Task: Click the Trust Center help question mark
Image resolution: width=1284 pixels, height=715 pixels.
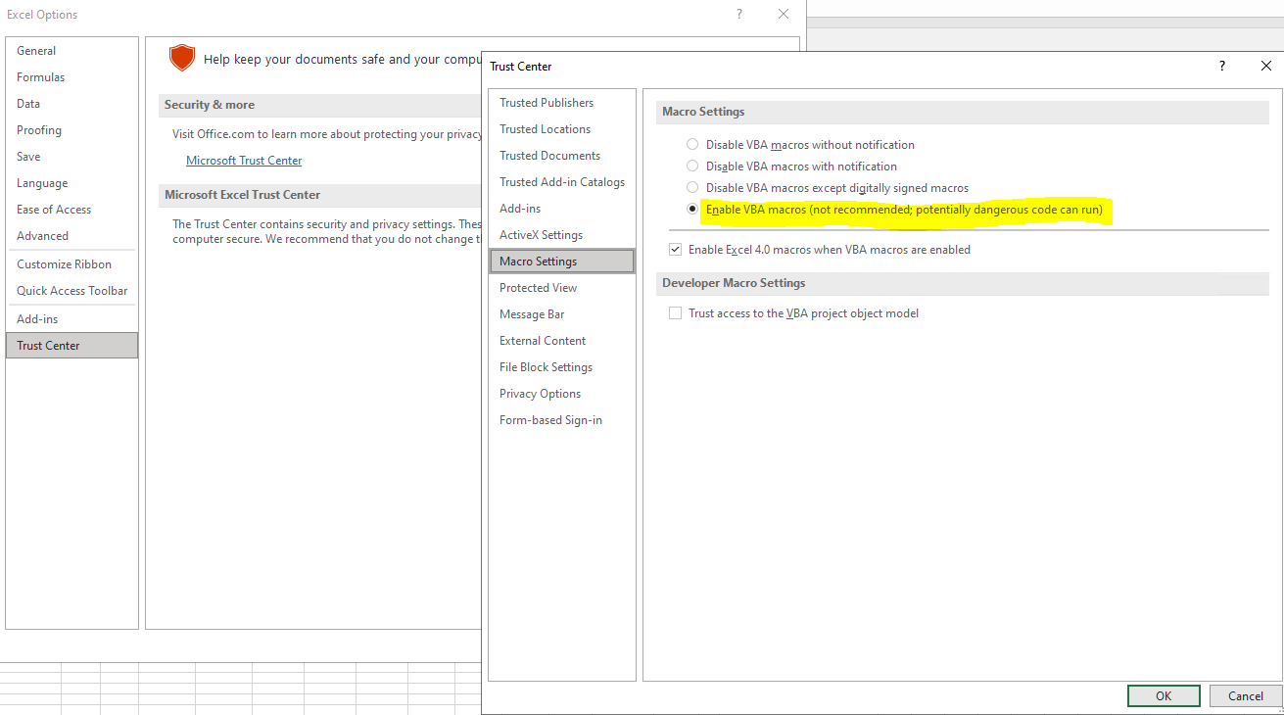Action: click(1222, 67)
